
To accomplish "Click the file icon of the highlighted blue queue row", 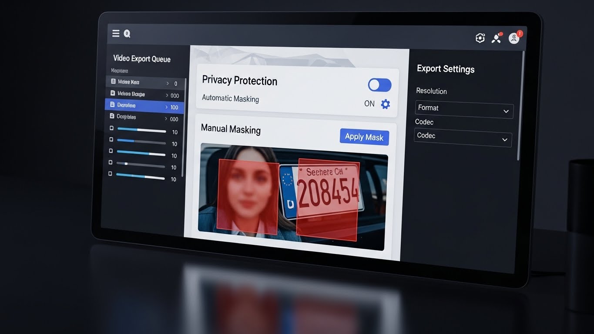I will (112, 105).
